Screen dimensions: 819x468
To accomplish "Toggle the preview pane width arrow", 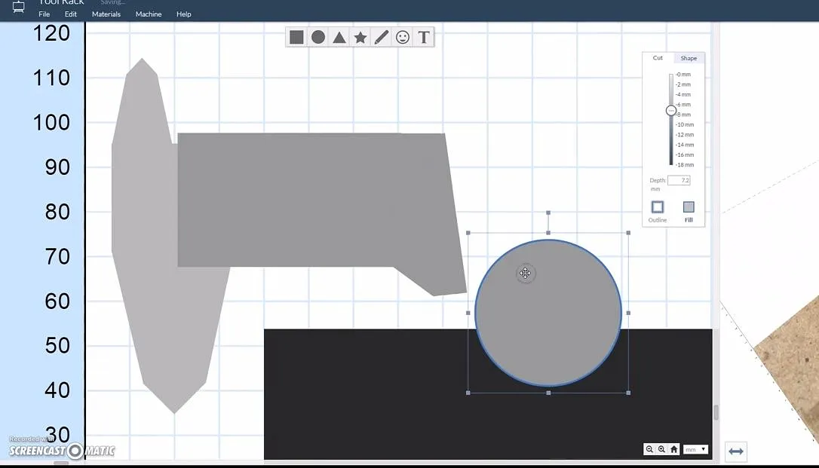I will (736, 451).
